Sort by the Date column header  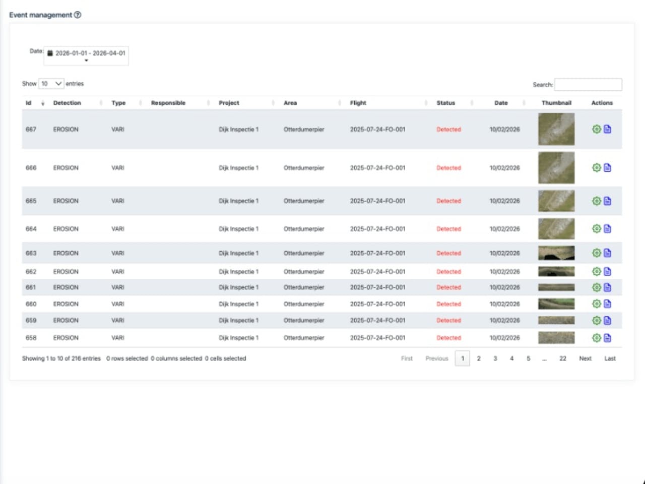(504, 103)
